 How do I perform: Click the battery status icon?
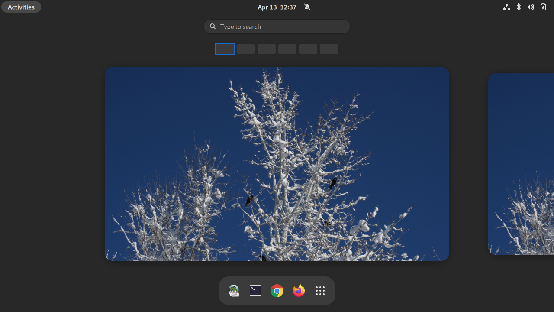click(543, 7)
